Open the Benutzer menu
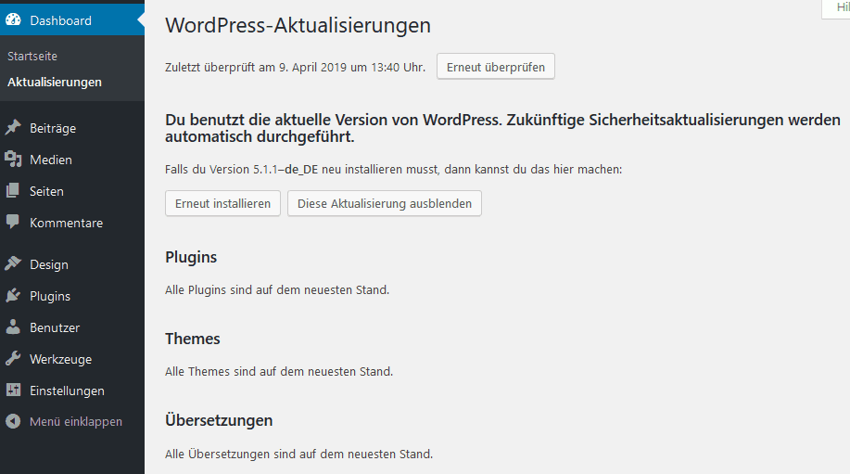850x474 pixels. click(x=72, y=327)
